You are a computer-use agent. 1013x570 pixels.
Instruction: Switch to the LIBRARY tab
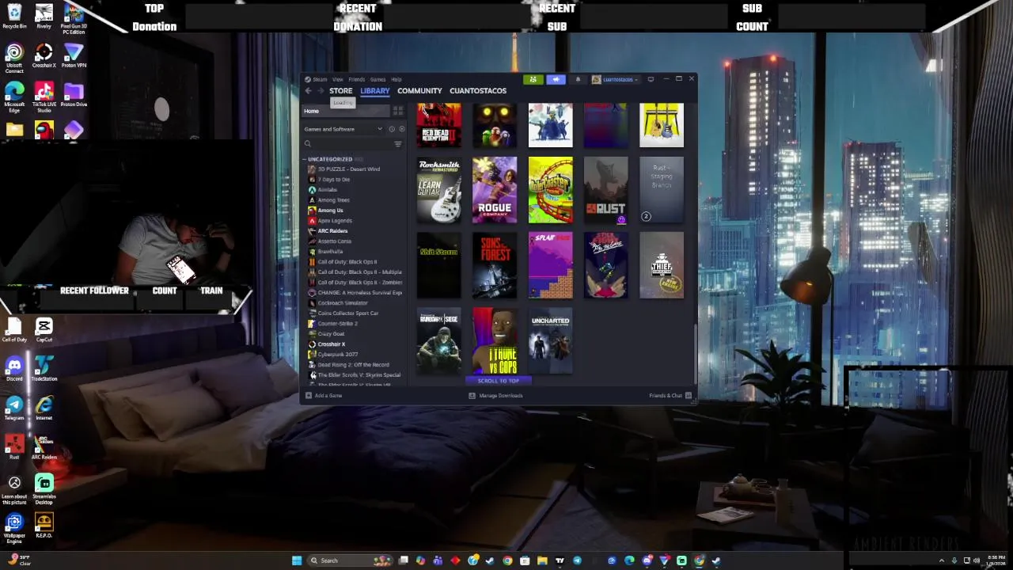375,91
